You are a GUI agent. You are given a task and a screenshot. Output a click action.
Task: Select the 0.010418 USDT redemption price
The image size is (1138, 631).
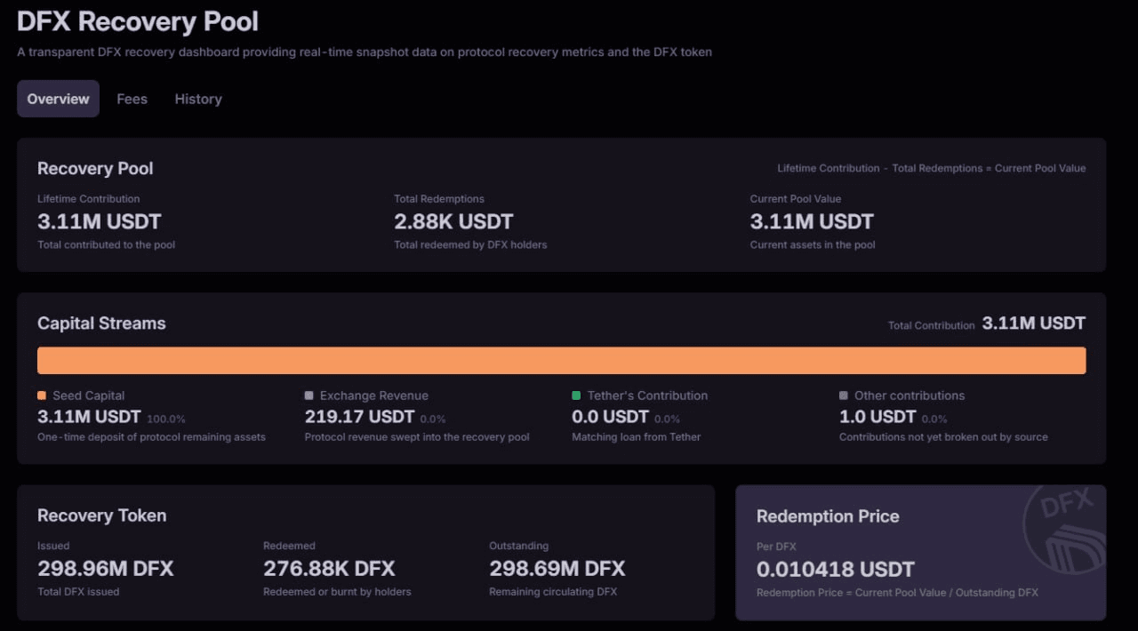(835, 570)
